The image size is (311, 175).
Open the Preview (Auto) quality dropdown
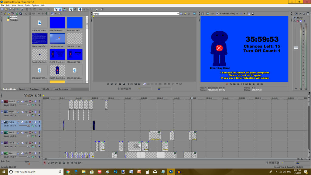coord(230,14)
